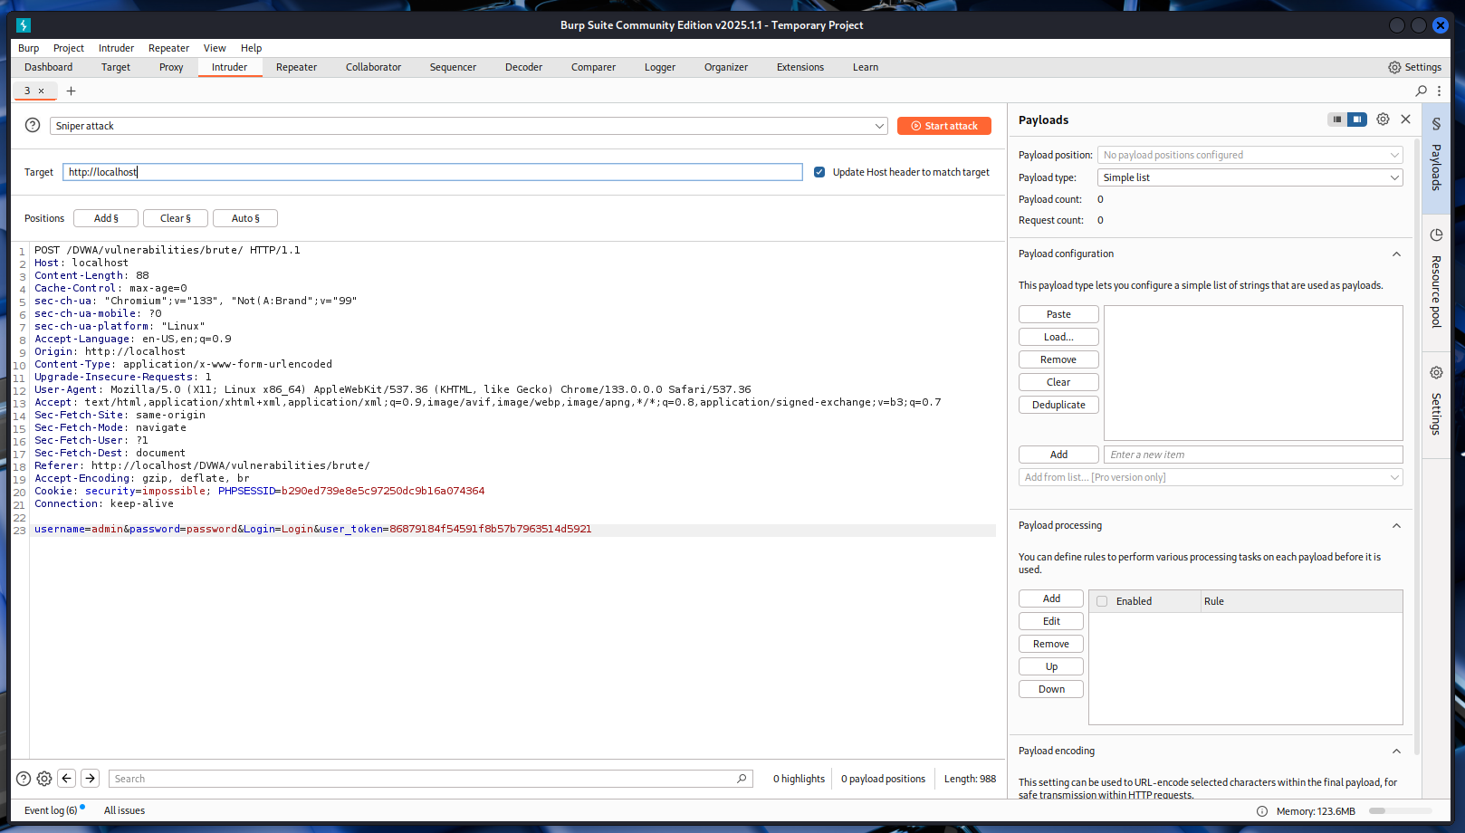
Task: Close Intruder tab 3
Action: (x=41, y=91)
